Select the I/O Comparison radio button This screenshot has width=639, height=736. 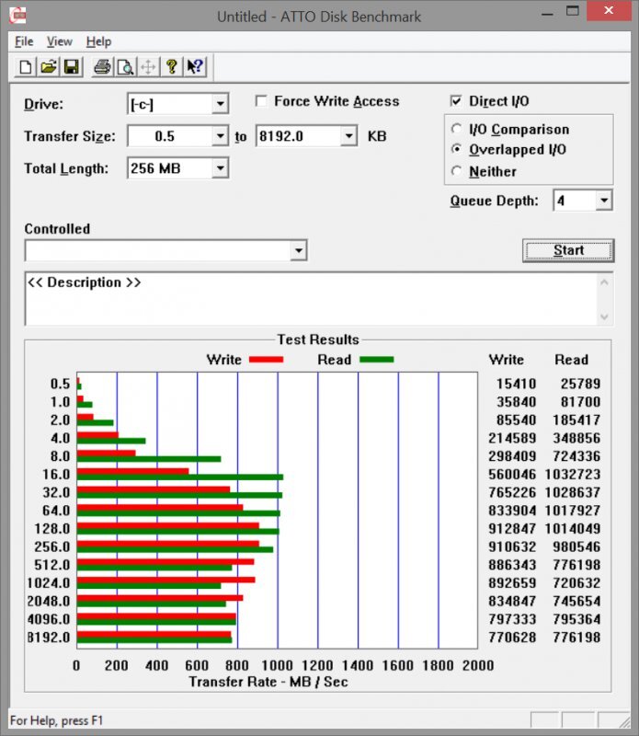(x=457, y=130)
